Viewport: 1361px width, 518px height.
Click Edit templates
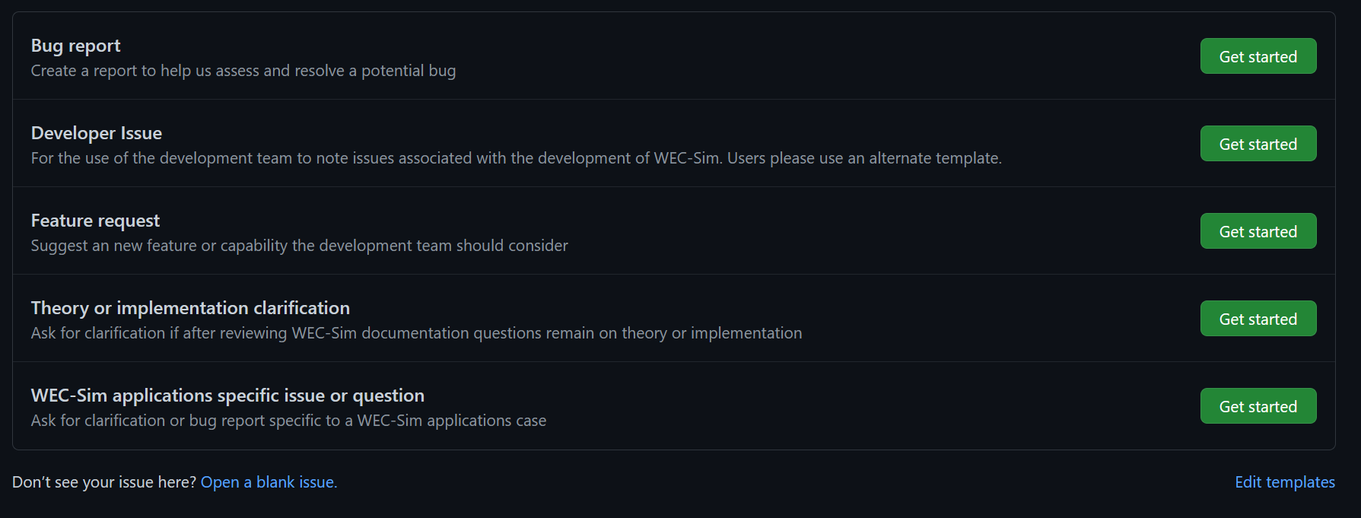(x=1284, y=481)
